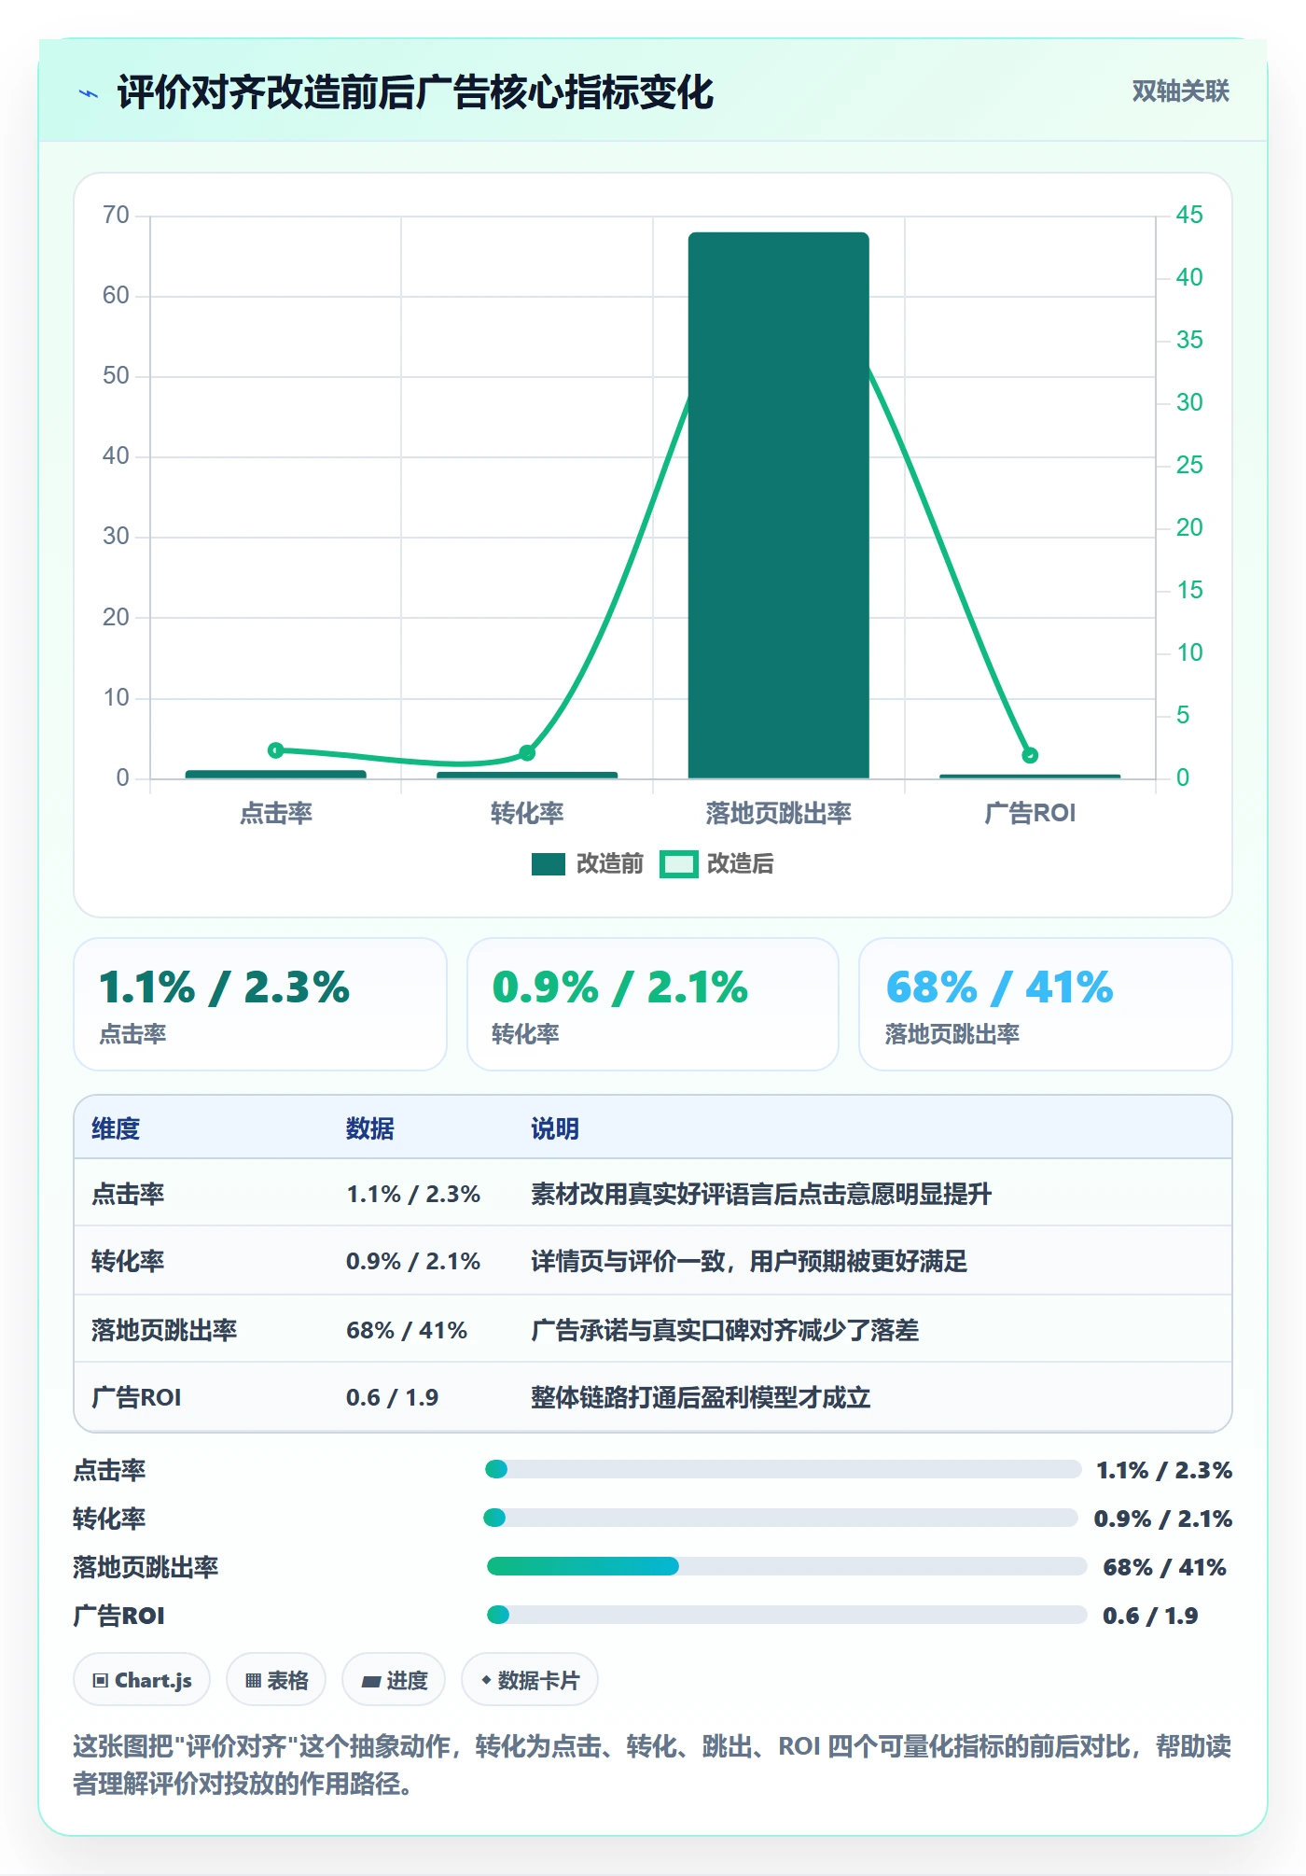Screen dimensions: 1306x1876
Task: Click the text 详情页与评价一致，用户预期被更好满足
Action: (749, 1261)
